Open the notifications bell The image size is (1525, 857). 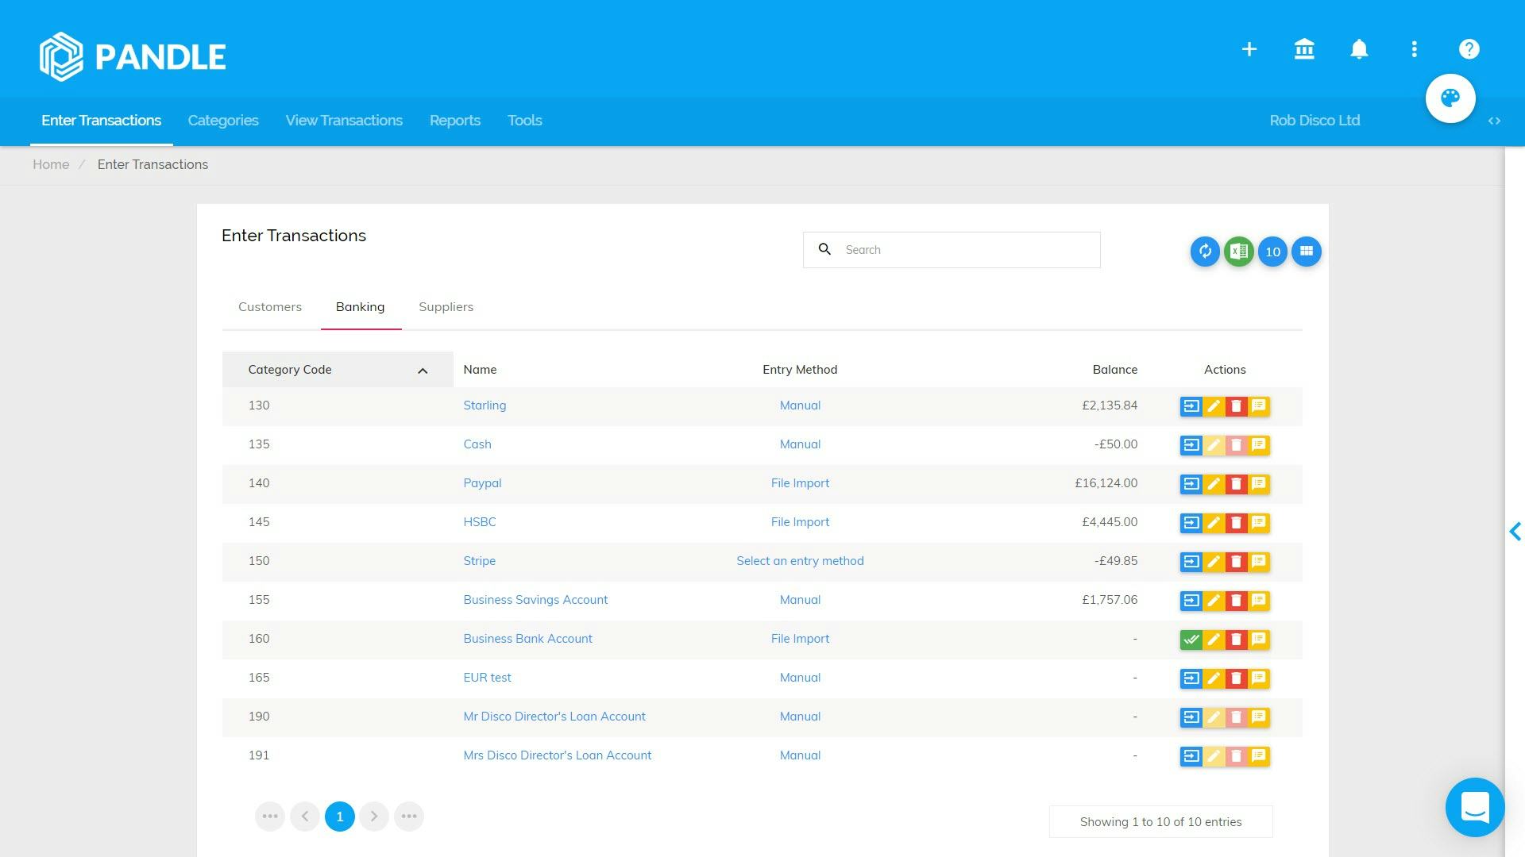pyautogui.click(x=1359, y=49)
